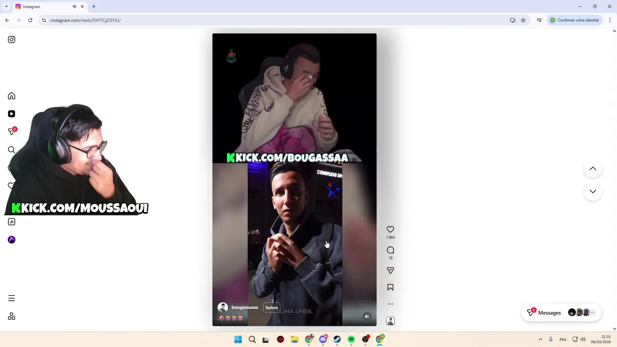Open direct messages icon with badge
617x347 pixels.
(x=12, y=131)
